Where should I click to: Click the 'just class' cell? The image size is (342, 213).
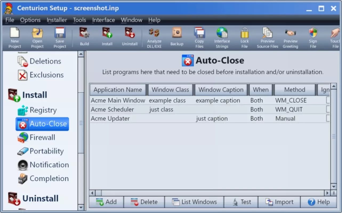coord(161,109)
